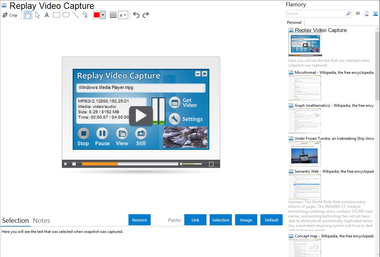Choose the freehand squiggle tool

tap(85, 15)
